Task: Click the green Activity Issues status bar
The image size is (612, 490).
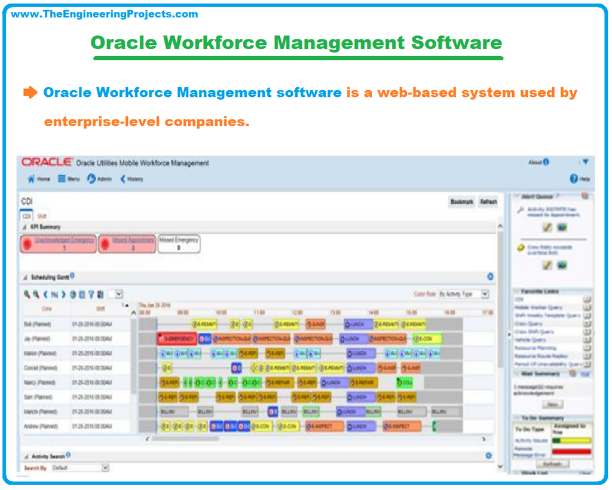Action: 556,440
